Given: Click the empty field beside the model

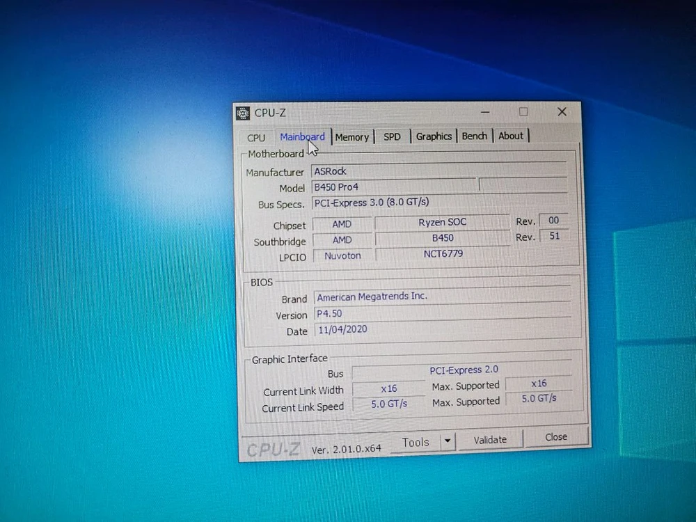Looking at the screenshot, I should click(x=523, y=184).
